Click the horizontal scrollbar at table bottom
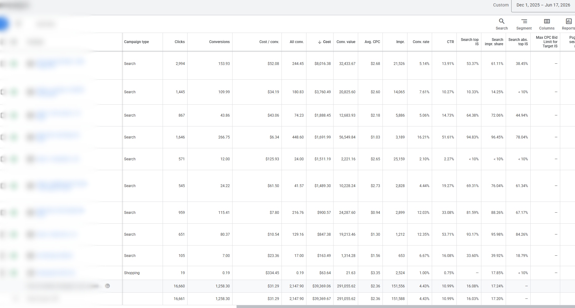This screenshot has height=308, width=575. tap(406, 306)
